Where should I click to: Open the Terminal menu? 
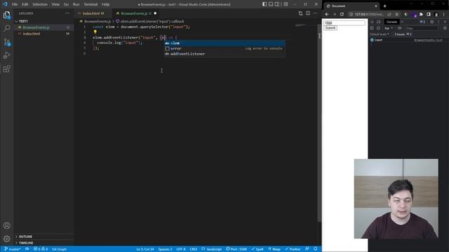click(x=91, y=4)
